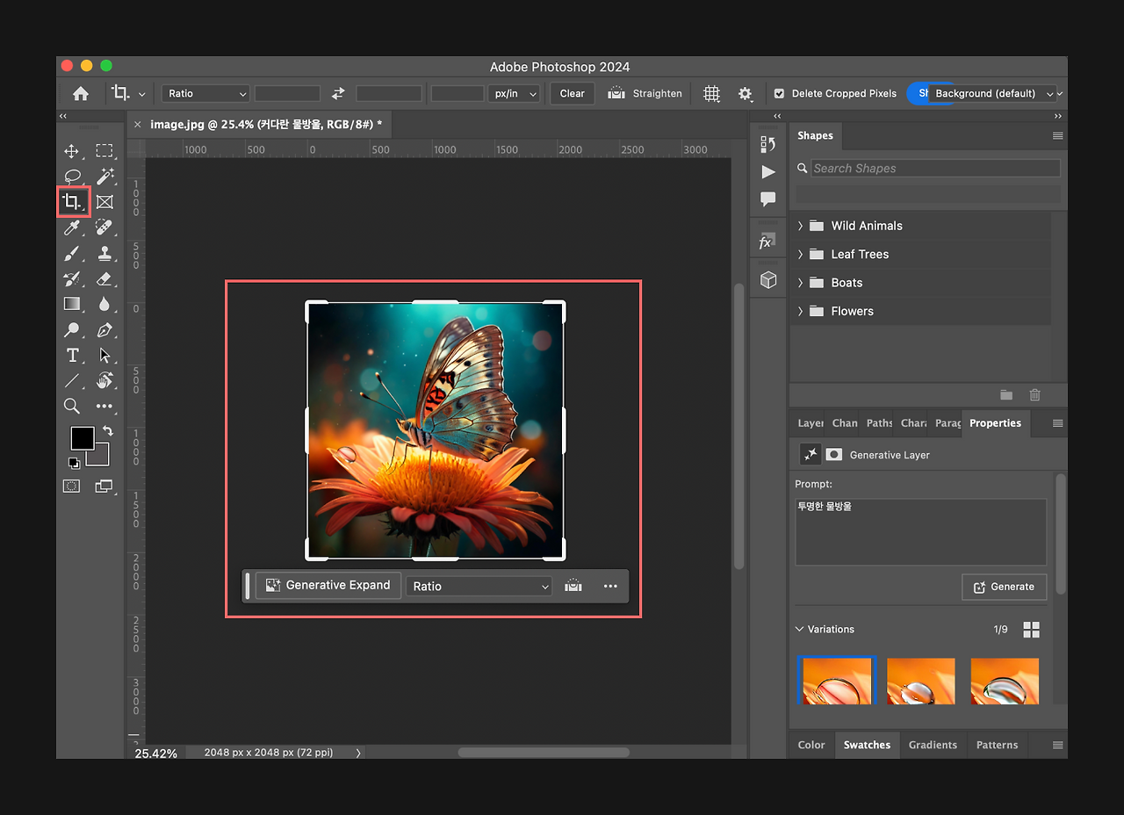The height and width of the screenshot is (815, 1124).
Task: Open additional crop settings gear
Action: pos(746,93)
